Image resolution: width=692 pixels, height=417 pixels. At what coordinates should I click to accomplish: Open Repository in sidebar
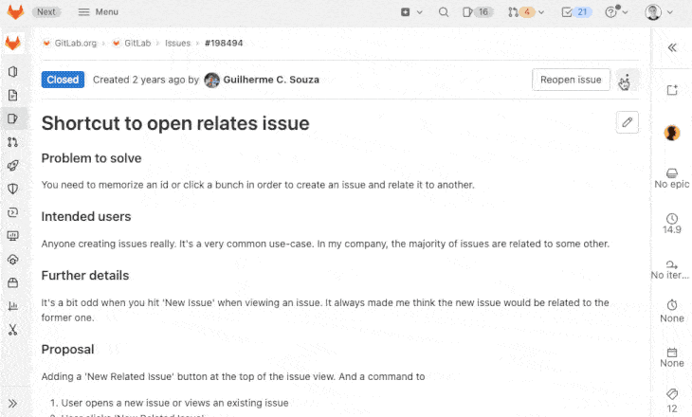13,96
